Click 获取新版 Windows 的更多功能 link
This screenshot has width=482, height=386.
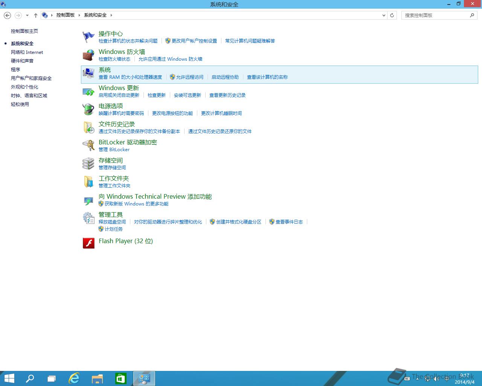[x=137, y=204]
